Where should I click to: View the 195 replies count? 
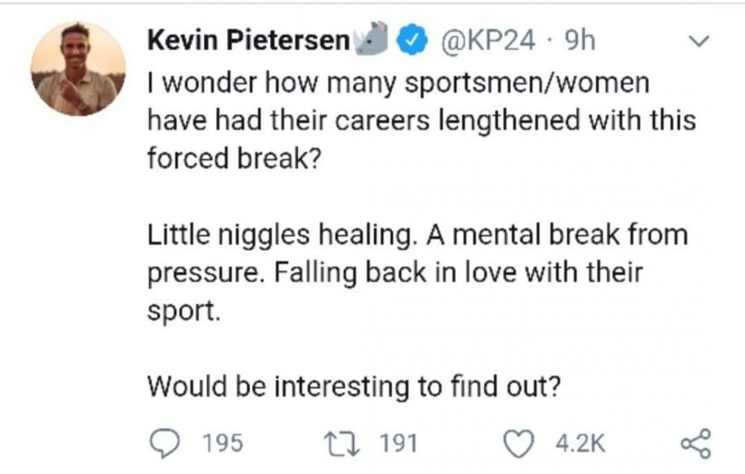[x=223, y=443]
